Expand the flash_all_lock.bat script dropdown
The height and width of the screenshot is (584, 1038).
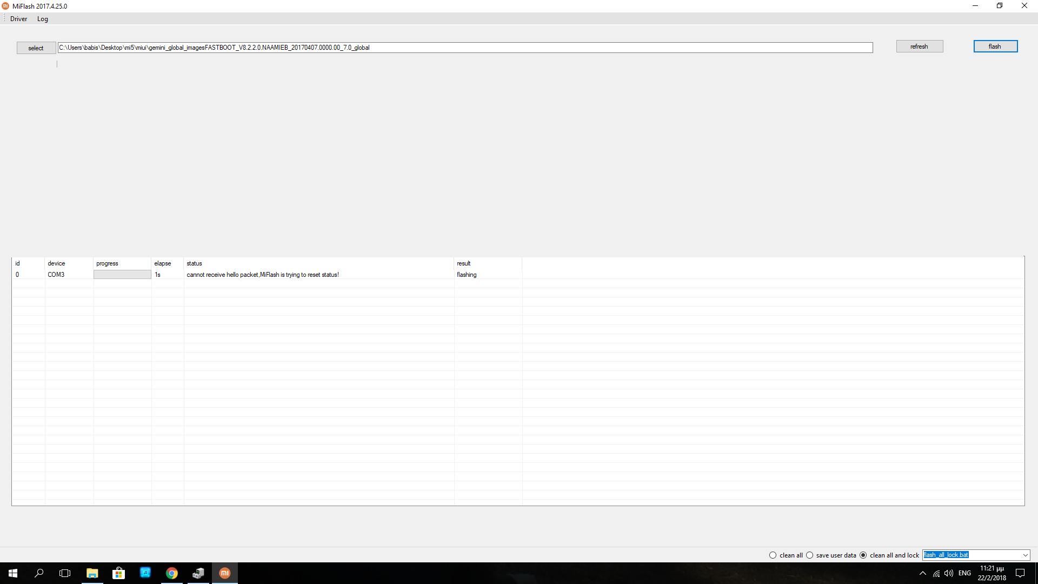coord(1025,555)
